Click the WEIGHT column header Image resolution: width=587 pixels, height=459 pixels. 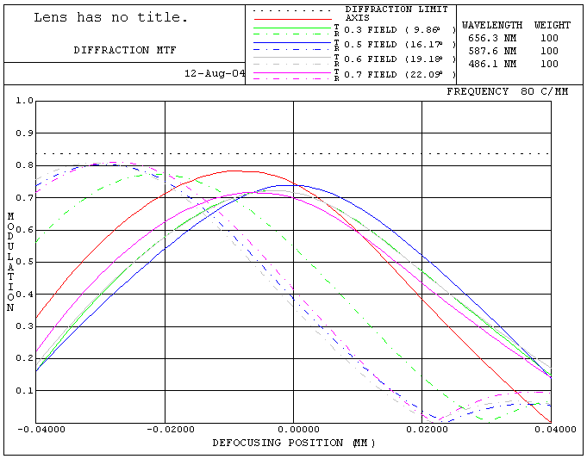coord(553,25)
